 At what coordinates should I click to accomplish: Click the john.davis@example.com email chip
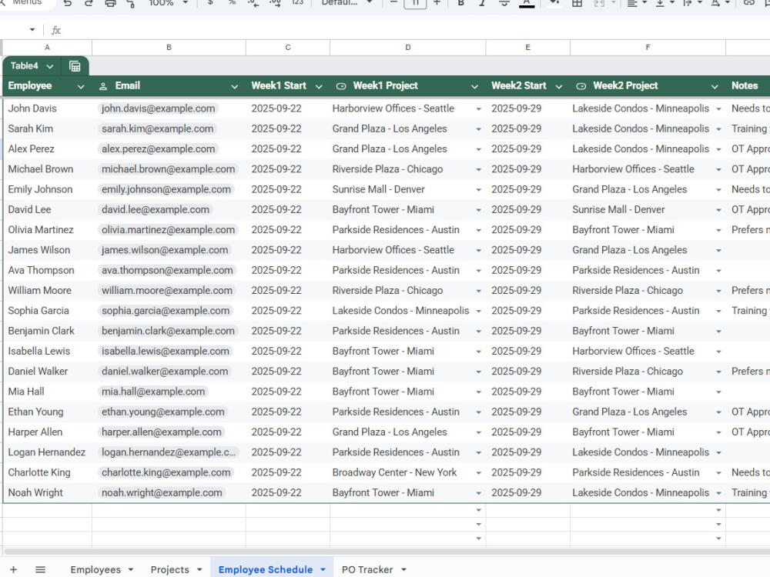pos(158,108)
